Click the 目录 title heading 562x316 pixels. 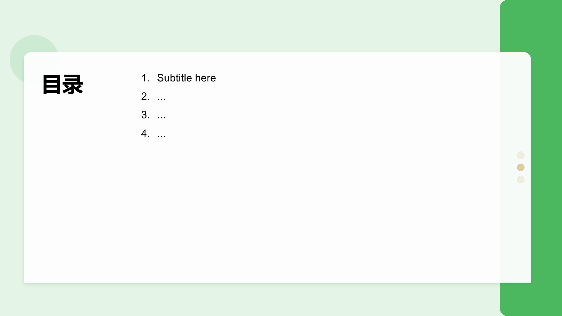point(63,85)
